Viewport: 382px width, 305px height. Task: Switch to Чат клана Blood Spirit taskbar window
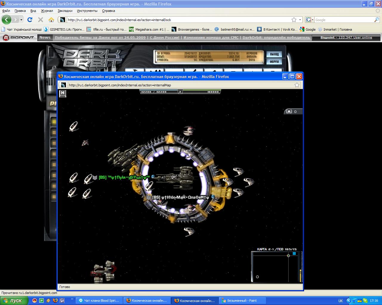99,301
